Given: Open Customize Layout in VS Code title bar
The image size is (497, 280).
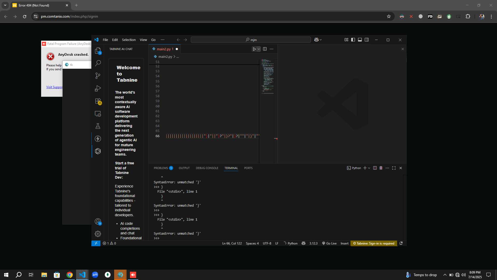Looking at the screenshot, I should pos(346,40).
